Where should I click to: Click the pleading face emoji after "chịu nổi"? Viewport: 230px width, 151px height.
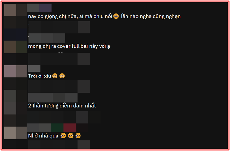coord(116,16)
